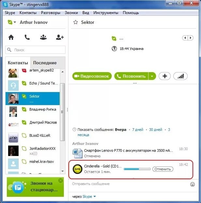
Task: Check call quality signal bars button
Action: (x=180, y=76)
